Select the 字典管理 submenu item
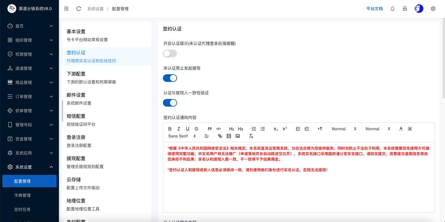Viewport: 445px width, 222px height. coord(22,196)
